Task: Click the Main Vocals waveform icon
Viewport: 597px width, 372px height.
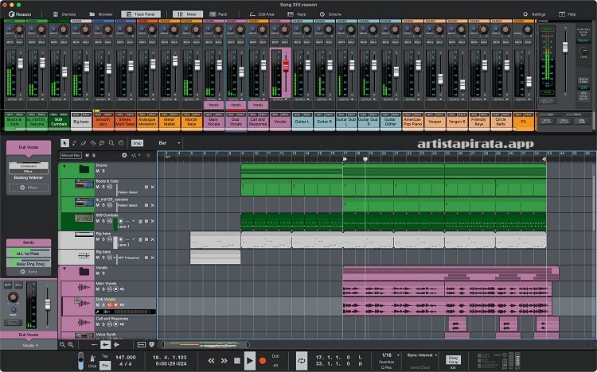Action: click(83, 287)
